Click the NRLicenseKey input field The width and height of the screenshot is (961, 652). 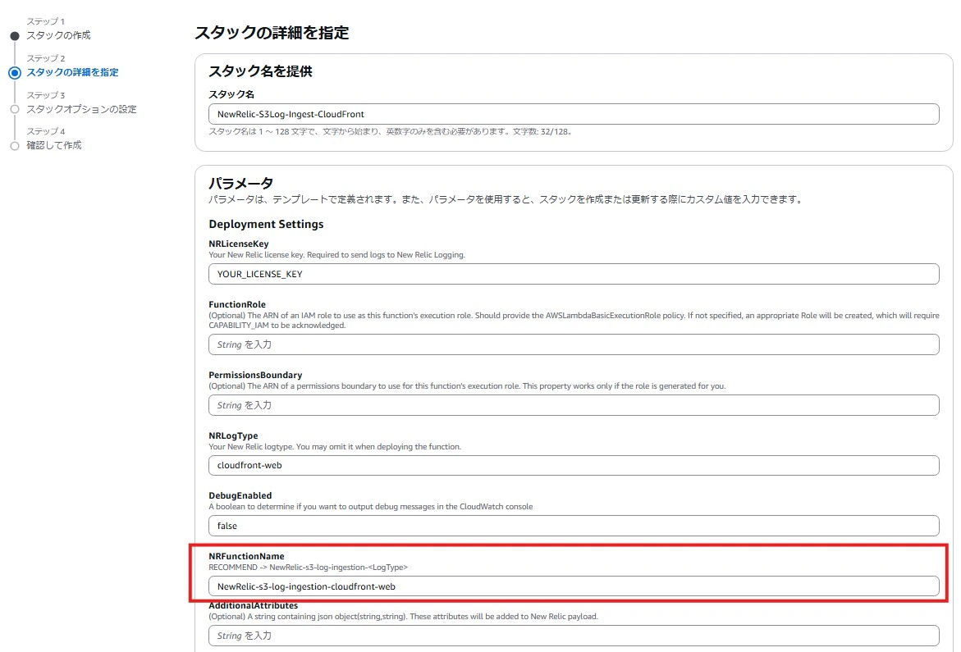pyautogui.click(x=574, y=274)
